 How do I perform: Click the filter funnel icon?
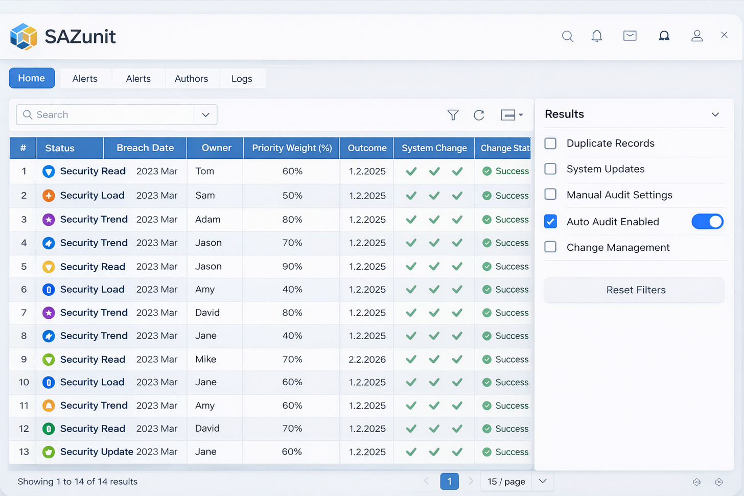453,115
